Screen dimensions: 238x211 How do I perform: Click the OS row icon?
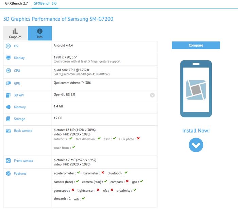(x=8, y=46)
